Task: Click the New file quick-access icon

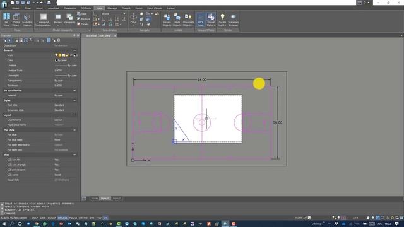Action: click(x=13, y=3)
